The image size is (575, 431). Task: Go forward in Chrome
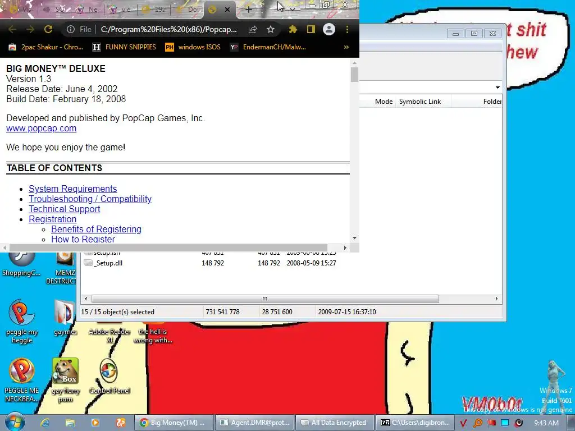tap(30, 29)
